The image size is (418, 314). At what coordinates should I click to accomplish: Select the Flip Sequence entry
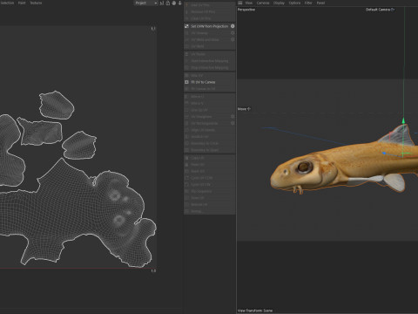[x=209, y=191]
